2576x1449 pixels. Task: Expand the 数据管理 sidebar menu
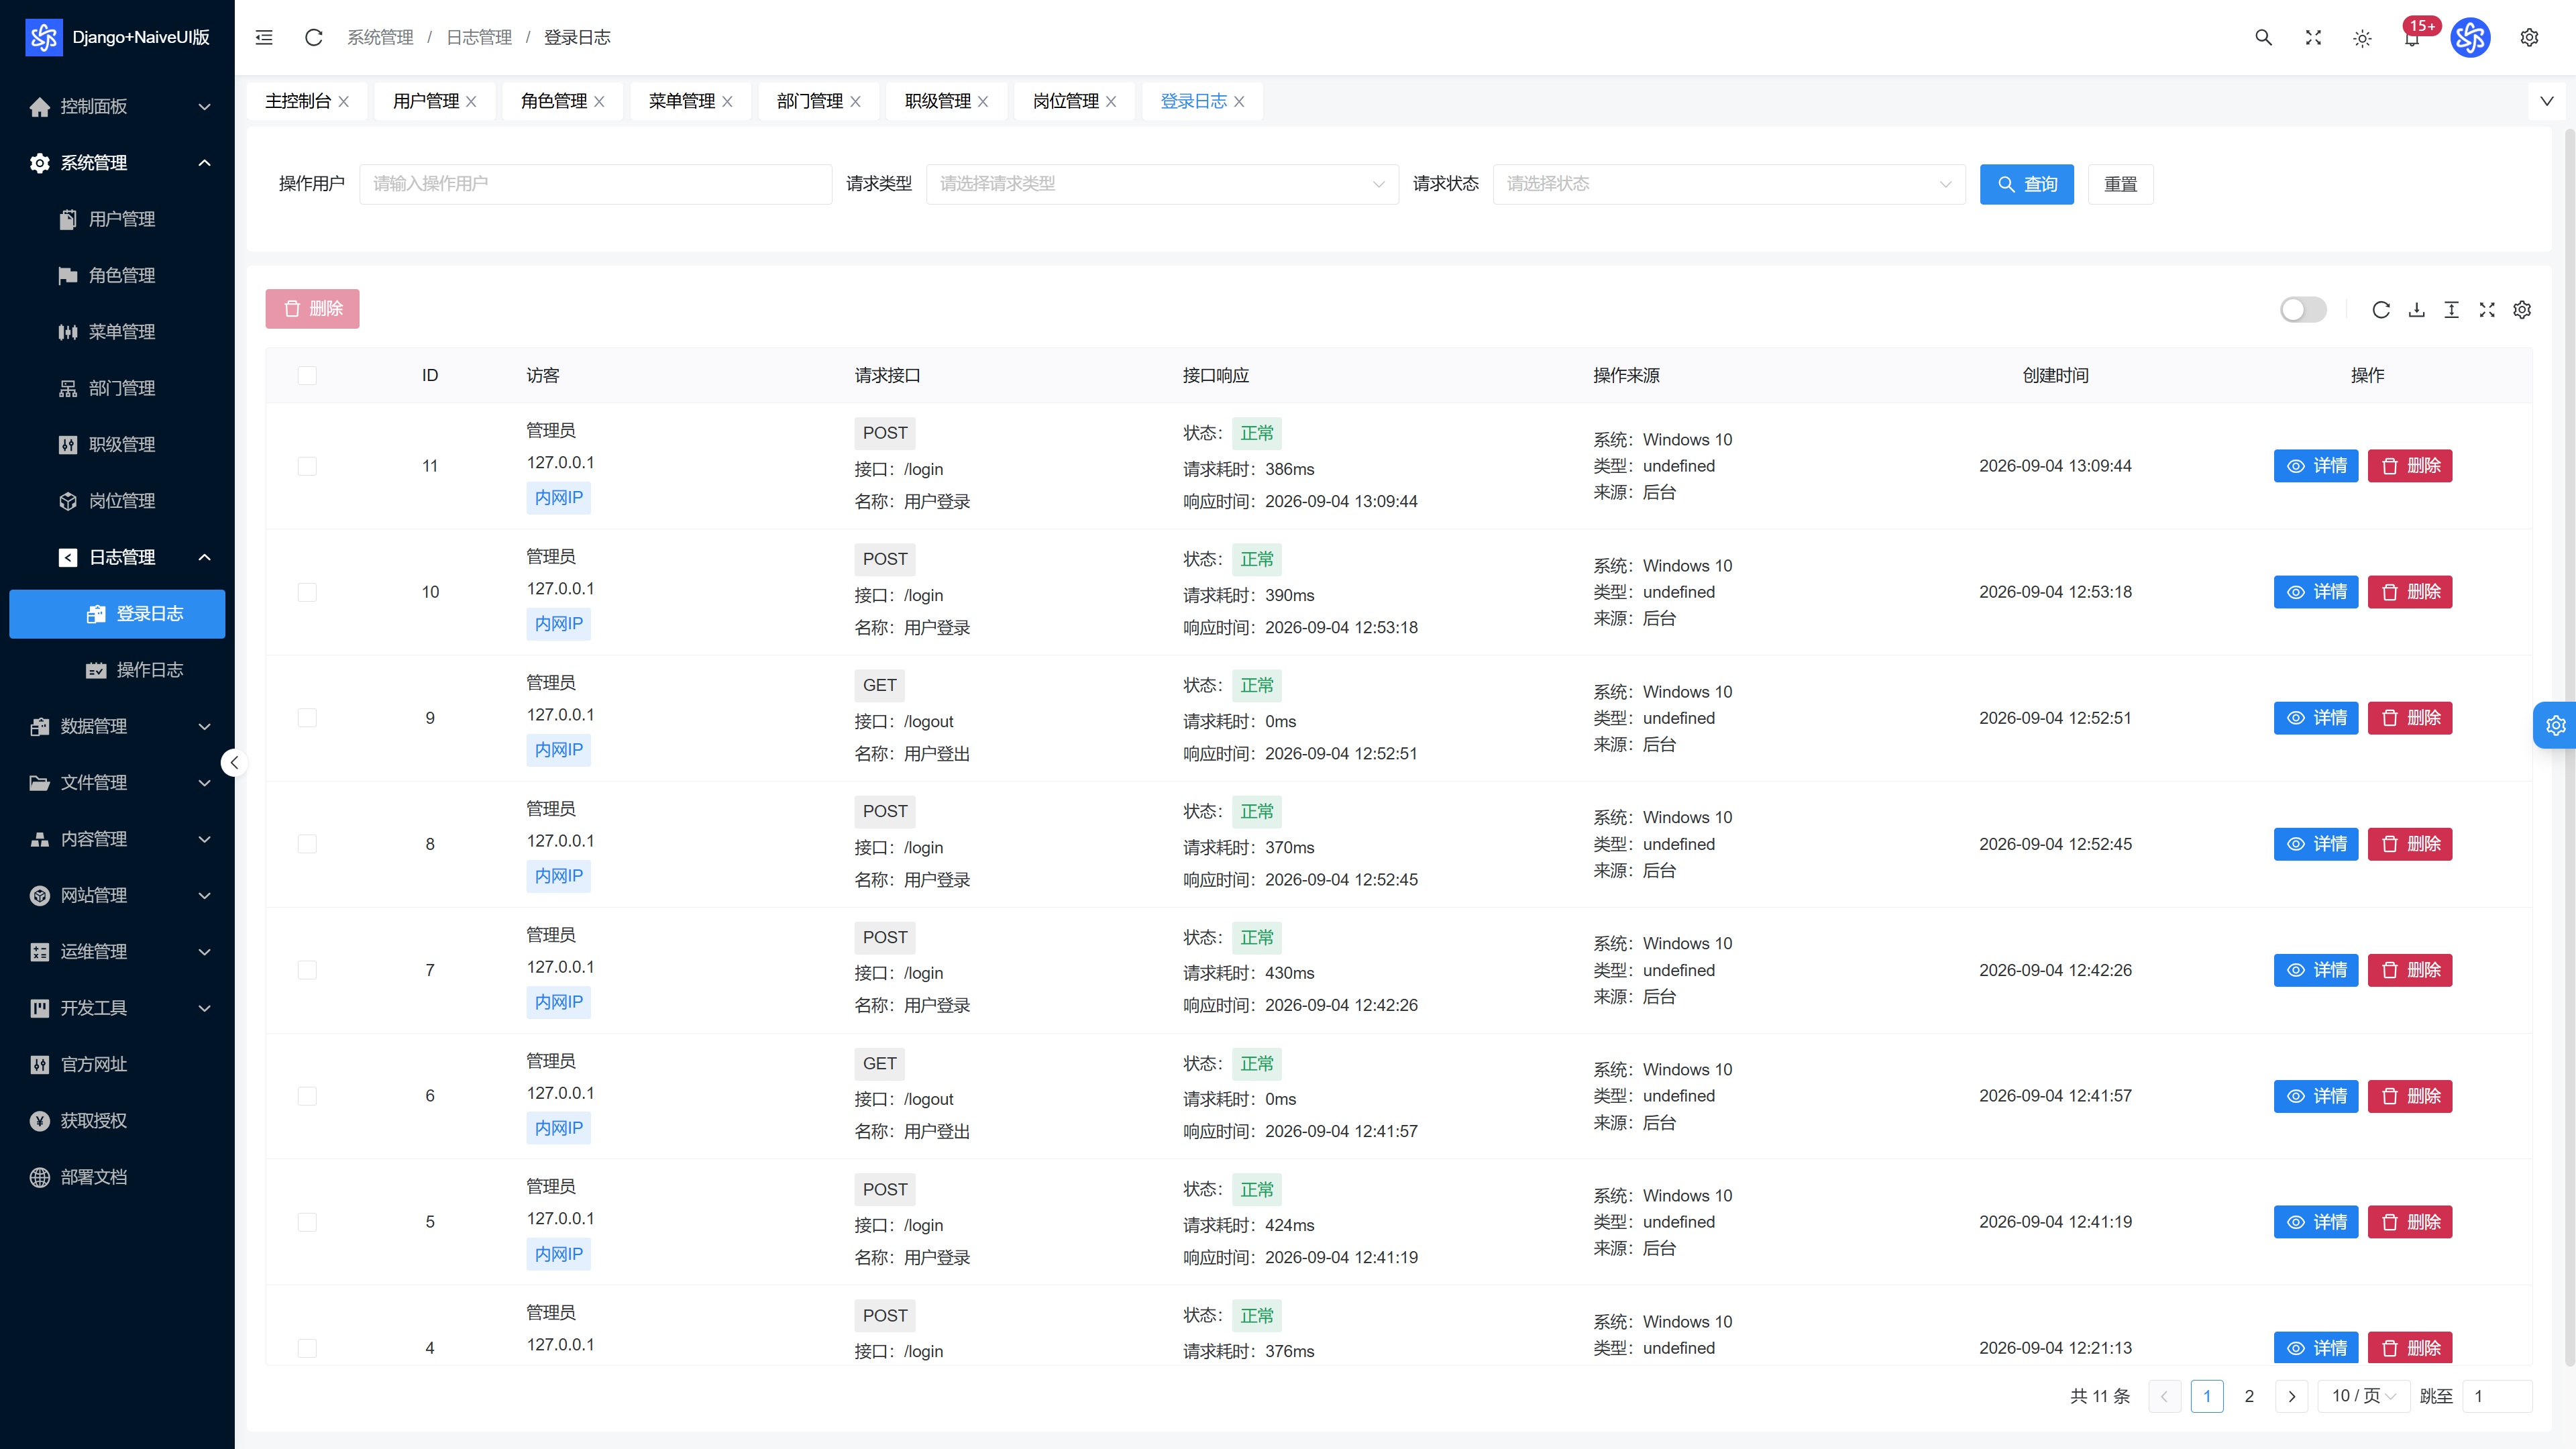(117, 726)
